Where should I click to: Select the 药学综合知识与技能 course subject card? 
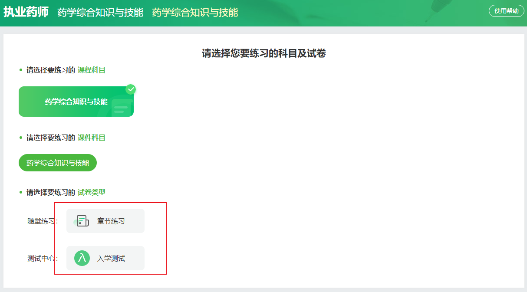coord(76,102)
